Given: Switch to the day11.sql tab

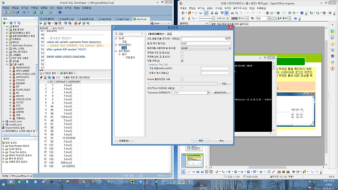Looking at the screenshot, I should 124,19.
